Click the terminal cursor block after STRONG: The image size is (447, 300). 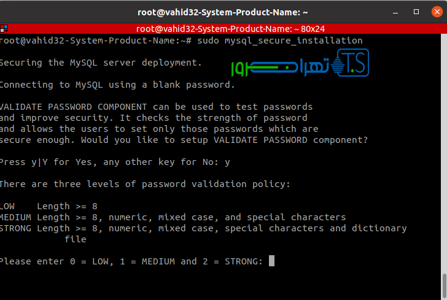[x=271, y=261]
